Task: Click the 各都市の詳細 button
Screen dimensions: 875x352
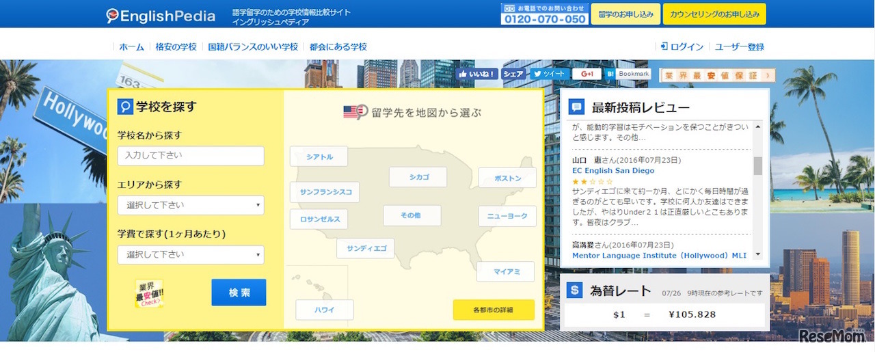Action: (494, 310)
